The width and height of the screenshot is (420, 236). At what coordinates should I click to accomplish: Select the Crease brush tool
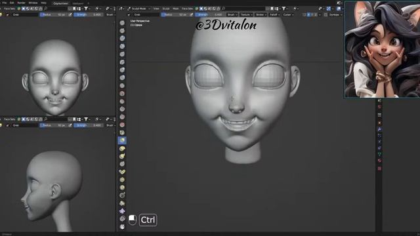click(x=122, y=86)
